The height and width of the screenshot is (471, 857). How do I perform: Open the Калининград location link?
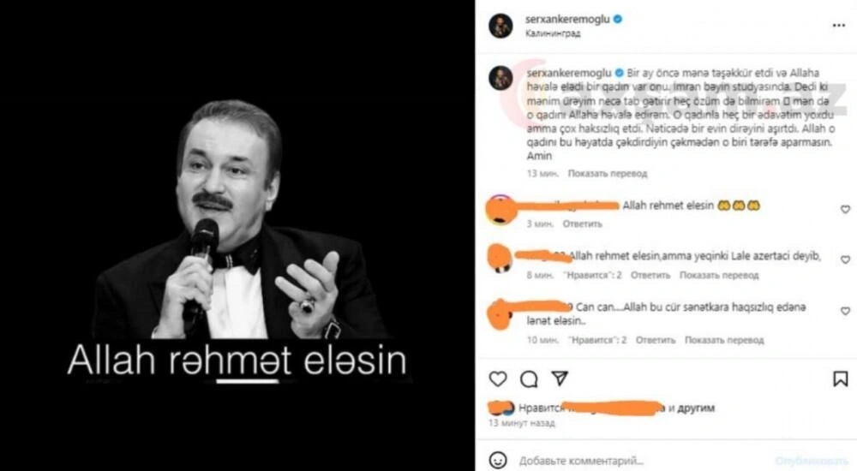coord(553,33)
